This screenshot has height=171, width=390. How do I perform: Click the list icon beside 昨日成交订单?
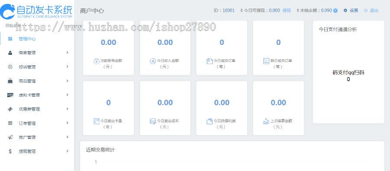click(266, 61)
